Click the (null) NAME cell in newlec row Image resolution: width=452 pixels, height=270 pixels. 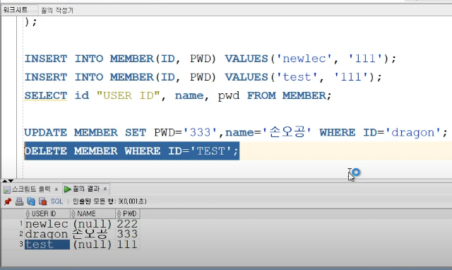click(x=93, y=224)
